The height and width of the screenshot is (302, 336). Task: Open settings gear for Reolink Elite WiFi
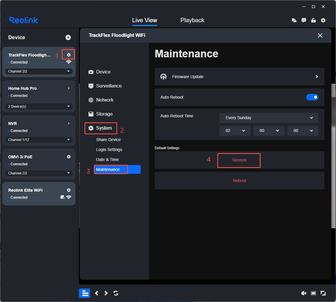[x=68, y=190]
